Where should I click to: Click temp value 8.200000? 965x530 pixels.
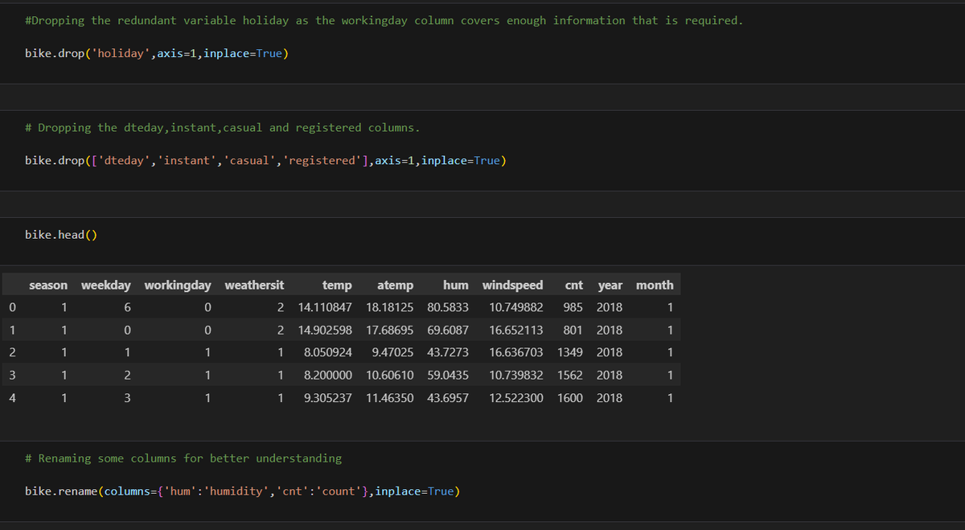tap(328, 375)
